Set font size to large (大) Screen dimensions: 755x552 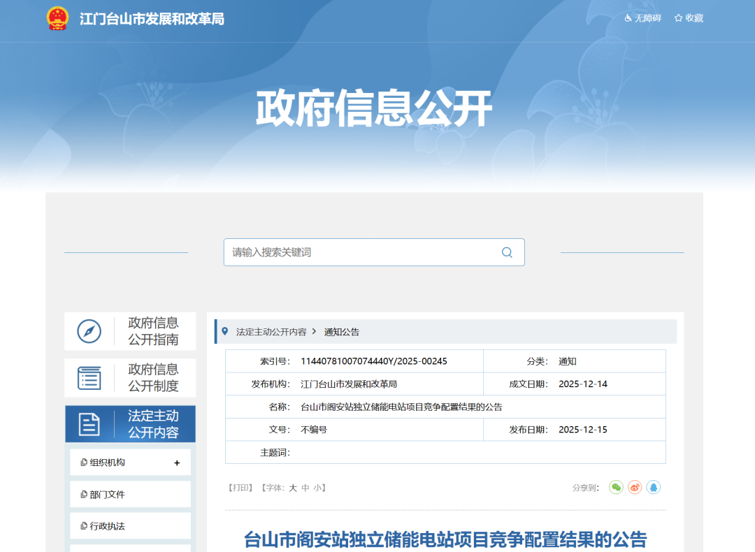294,488
